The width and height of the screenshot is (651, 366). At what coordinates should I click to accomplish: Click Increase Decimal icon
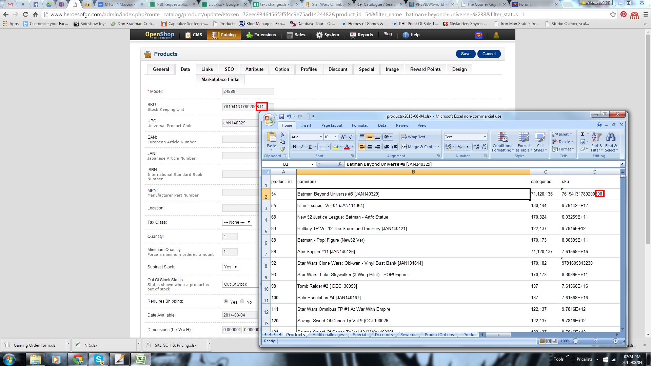pyautogui.click(x=476, y=147)
